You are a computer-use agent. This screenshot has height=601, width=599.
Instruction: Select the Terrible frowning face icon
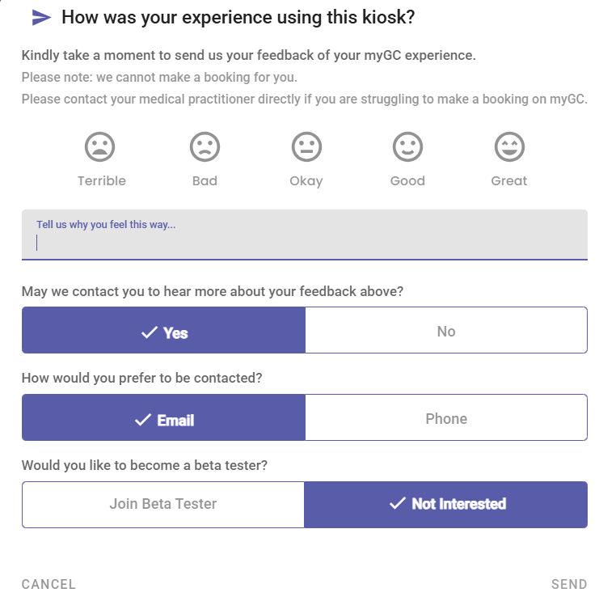pos(100,146)
